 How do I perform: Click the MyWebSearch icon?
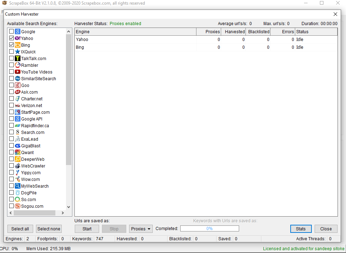point(18,186)
